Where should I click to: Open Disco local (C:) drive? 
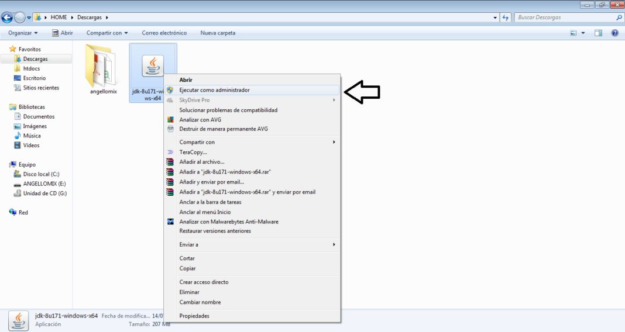(x=41, y=174)
